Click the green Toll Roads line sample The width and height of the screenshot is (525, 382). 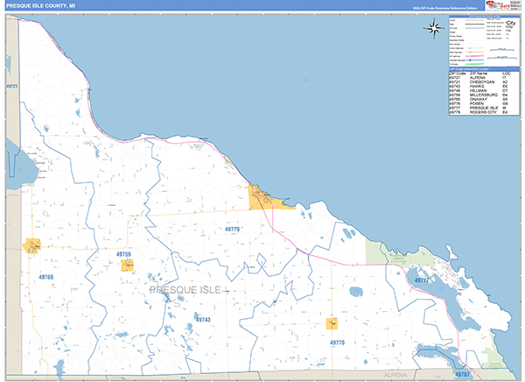(466, 64)
